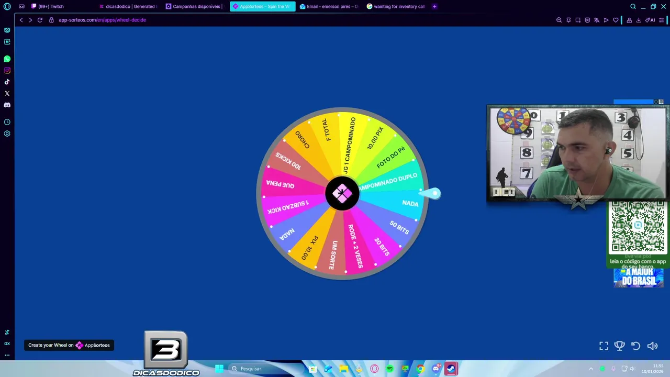Open Create your Wheel on AppSorteos link
670x377 pixels.
click(69, 345)
